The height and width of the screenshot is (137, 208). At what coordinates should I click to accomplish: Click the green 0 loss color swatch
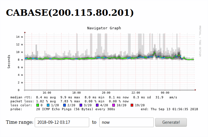point(38,105)
